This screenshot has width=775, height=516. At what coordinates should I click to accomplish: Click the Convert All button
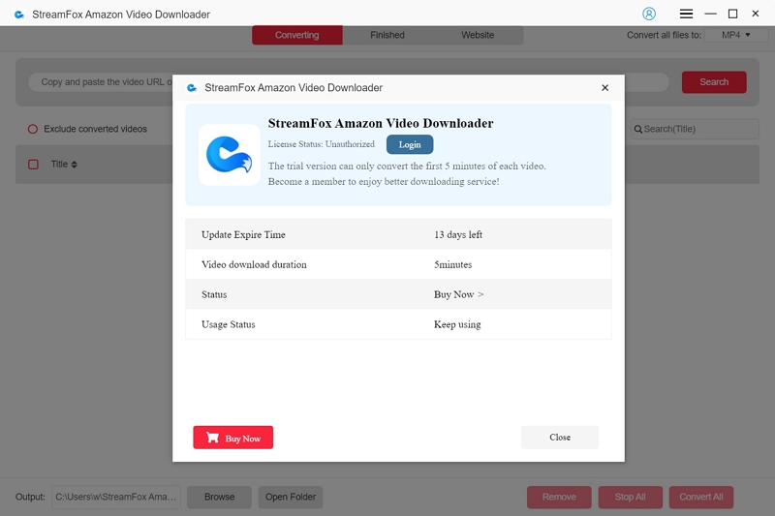click(x=701, y=498)
